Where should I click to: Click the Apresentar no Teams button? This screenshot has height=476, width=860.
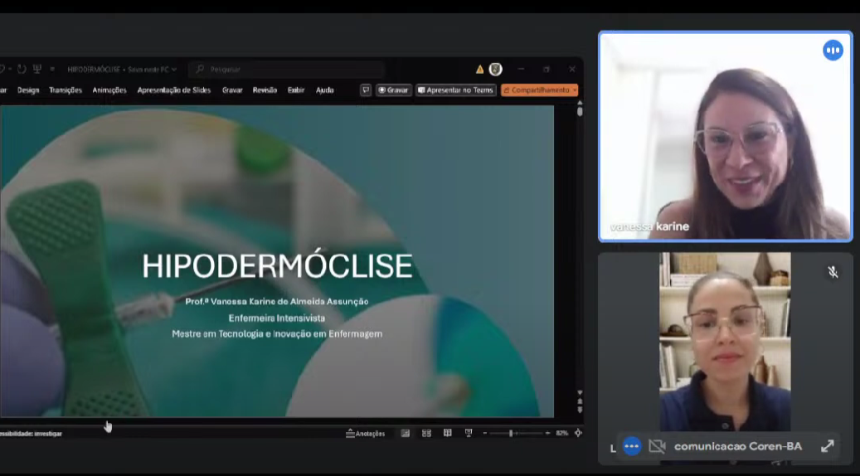coord(456,90)
